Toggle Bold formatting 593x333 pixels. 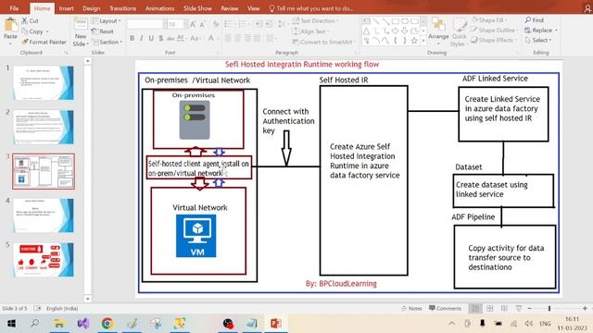tap(132, 38)
